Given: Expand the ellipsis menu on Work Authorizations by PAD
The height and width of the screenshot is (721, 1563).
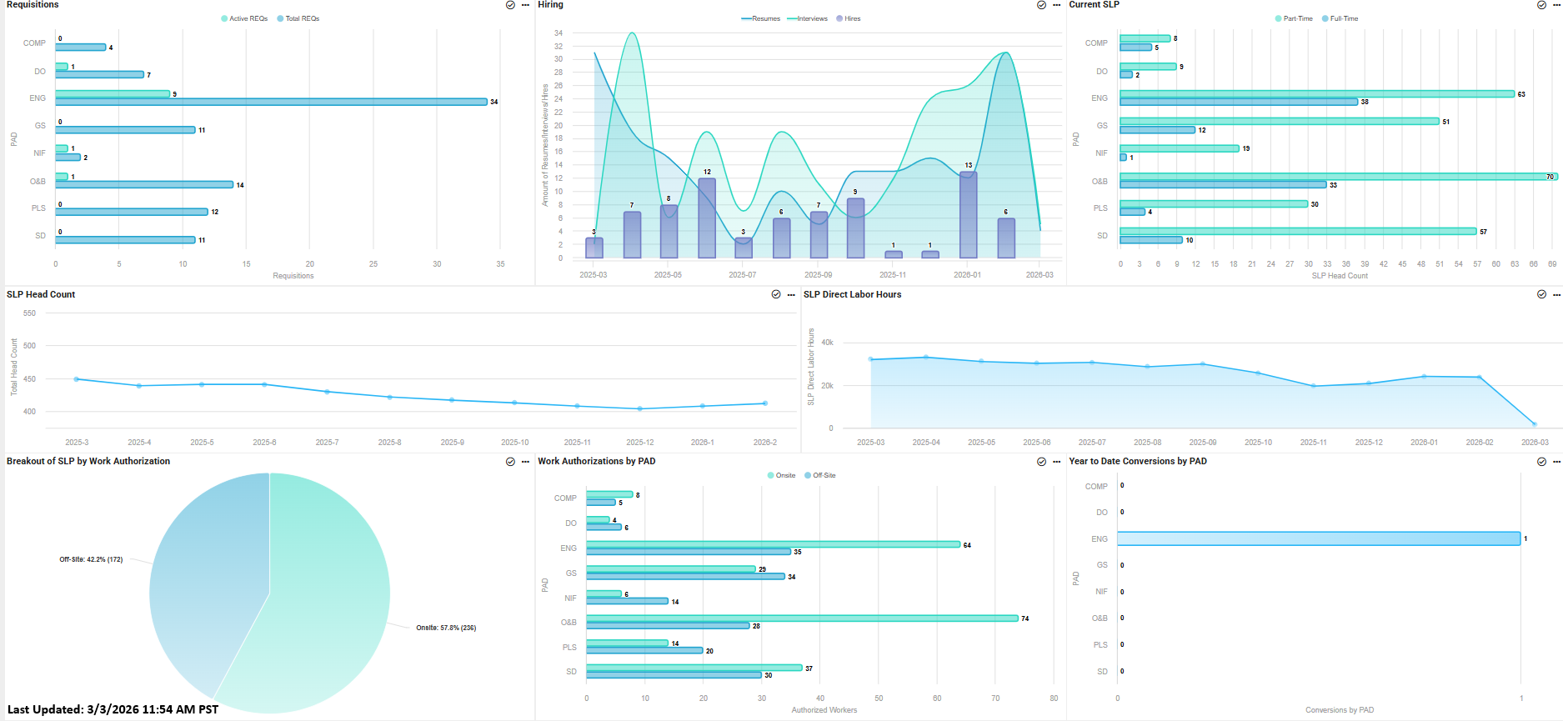Looking at the screenshot, I should [x=1056, y=462].
